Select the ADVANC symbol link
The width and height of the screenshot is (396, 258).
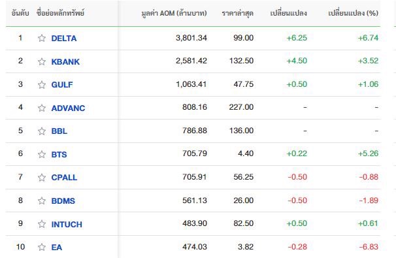(68, 108)
